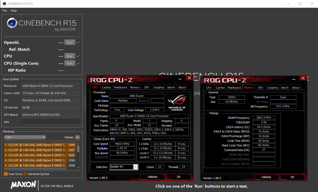
Task: Run the CPU multi-core benchmark
Action: [x=70, y=56]
